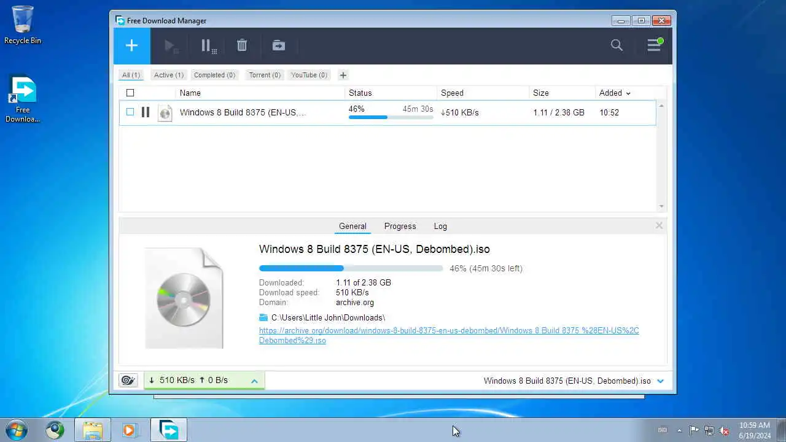Open the C:\Users\Little John\Downloads path
786x442 pixels.
click(328, 317)
